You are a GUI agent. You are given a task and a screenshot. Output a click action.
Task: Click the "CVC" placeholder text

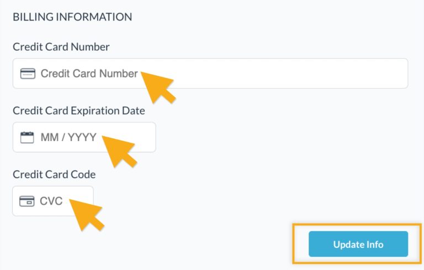[x=51, y=201]
